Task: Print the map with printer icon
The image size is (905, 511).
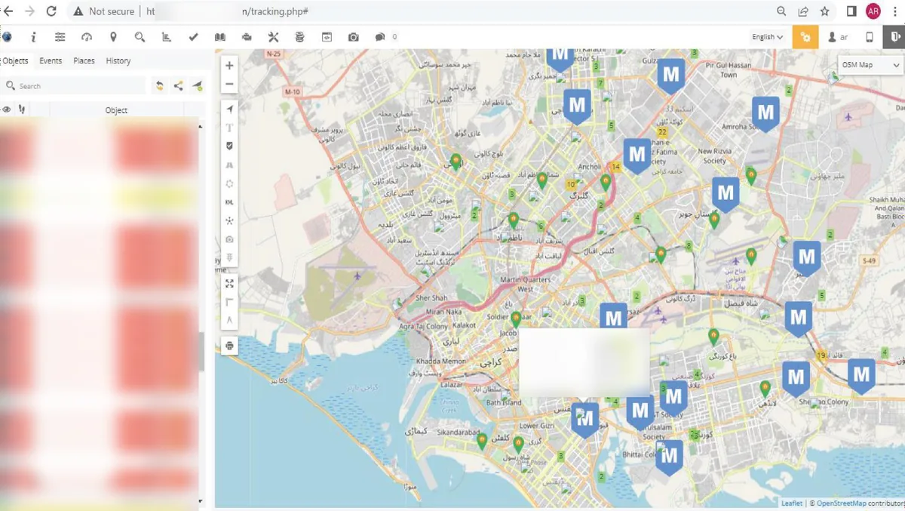Action: [230, 346]
